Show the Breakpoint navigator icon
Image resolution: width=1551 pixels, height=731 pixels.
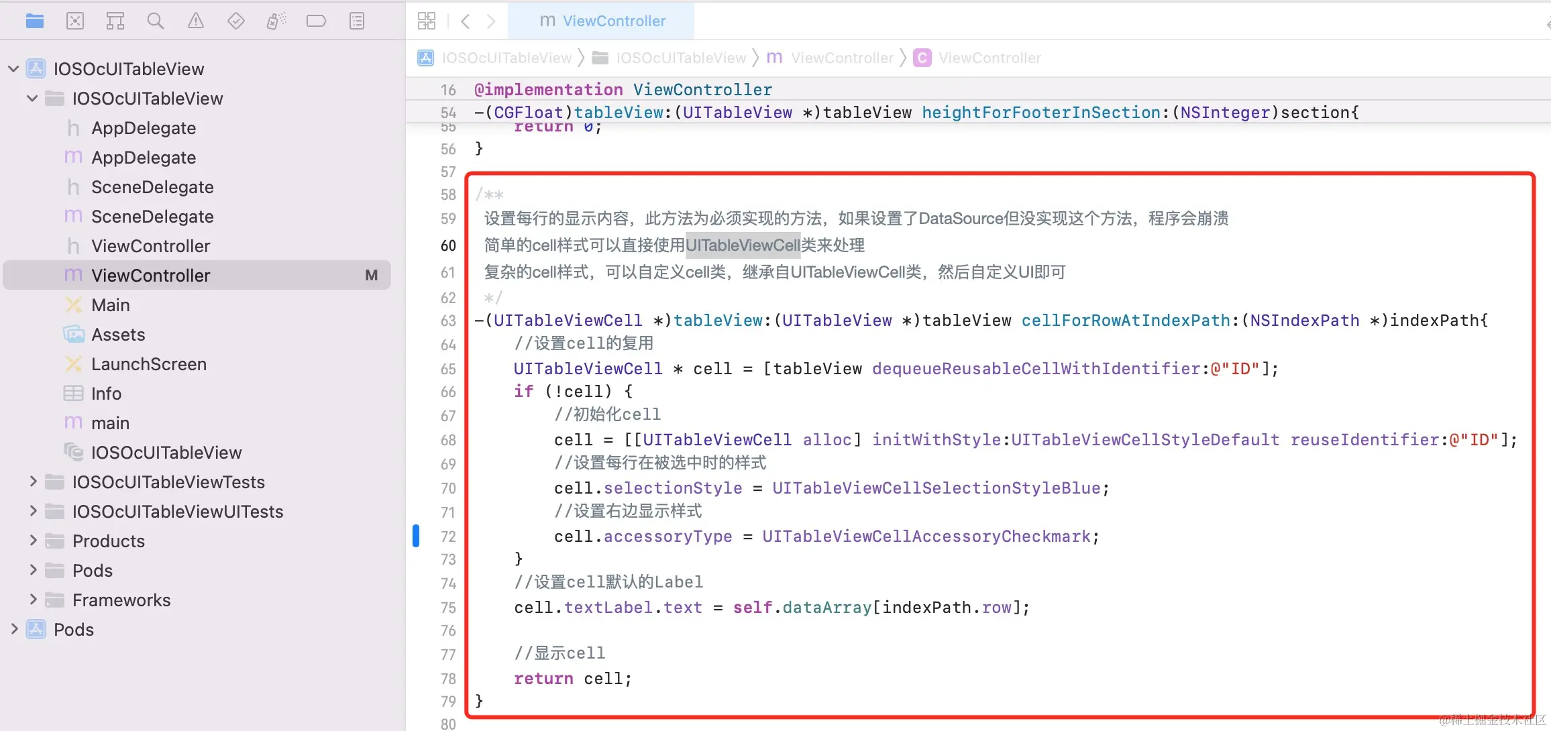(x=316, y=21)
